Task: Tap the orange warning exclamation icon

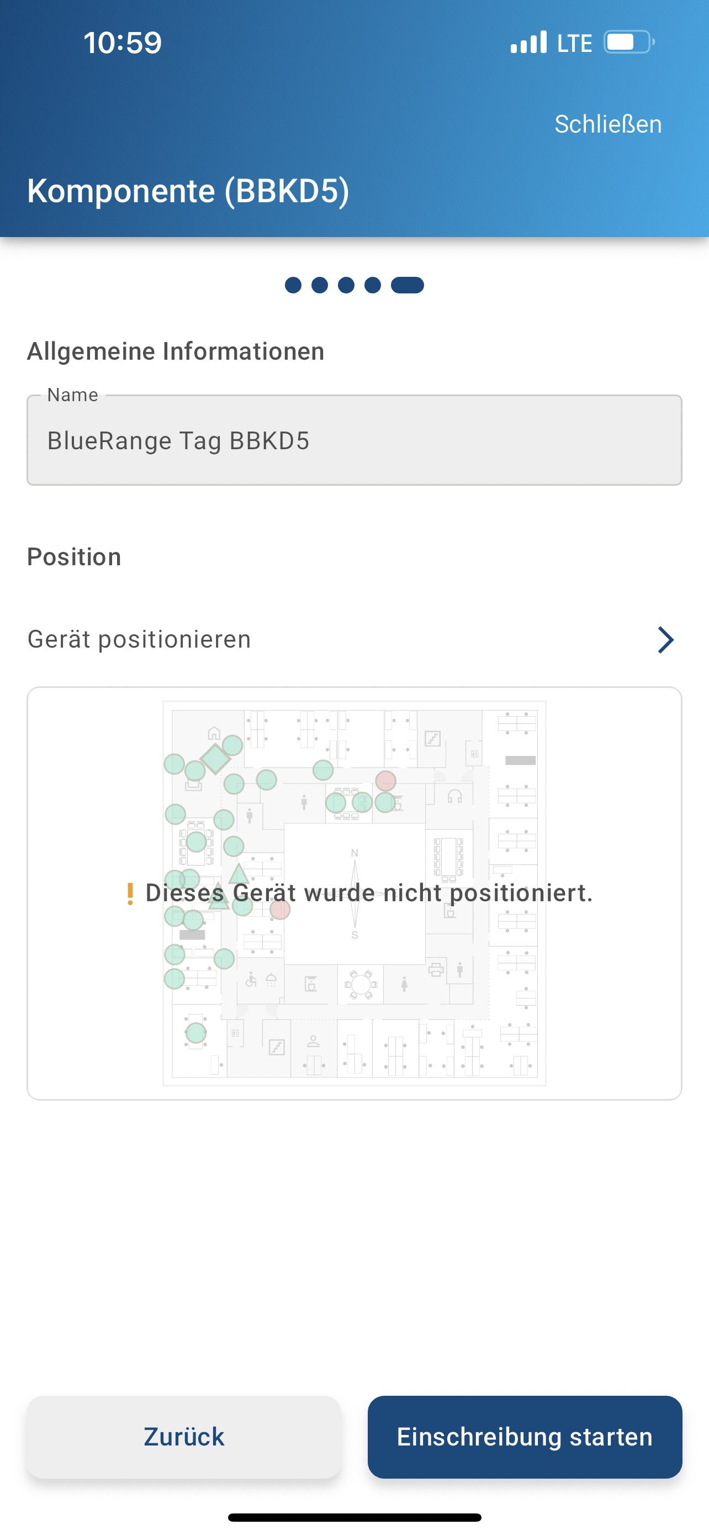Action: point(130,894)
